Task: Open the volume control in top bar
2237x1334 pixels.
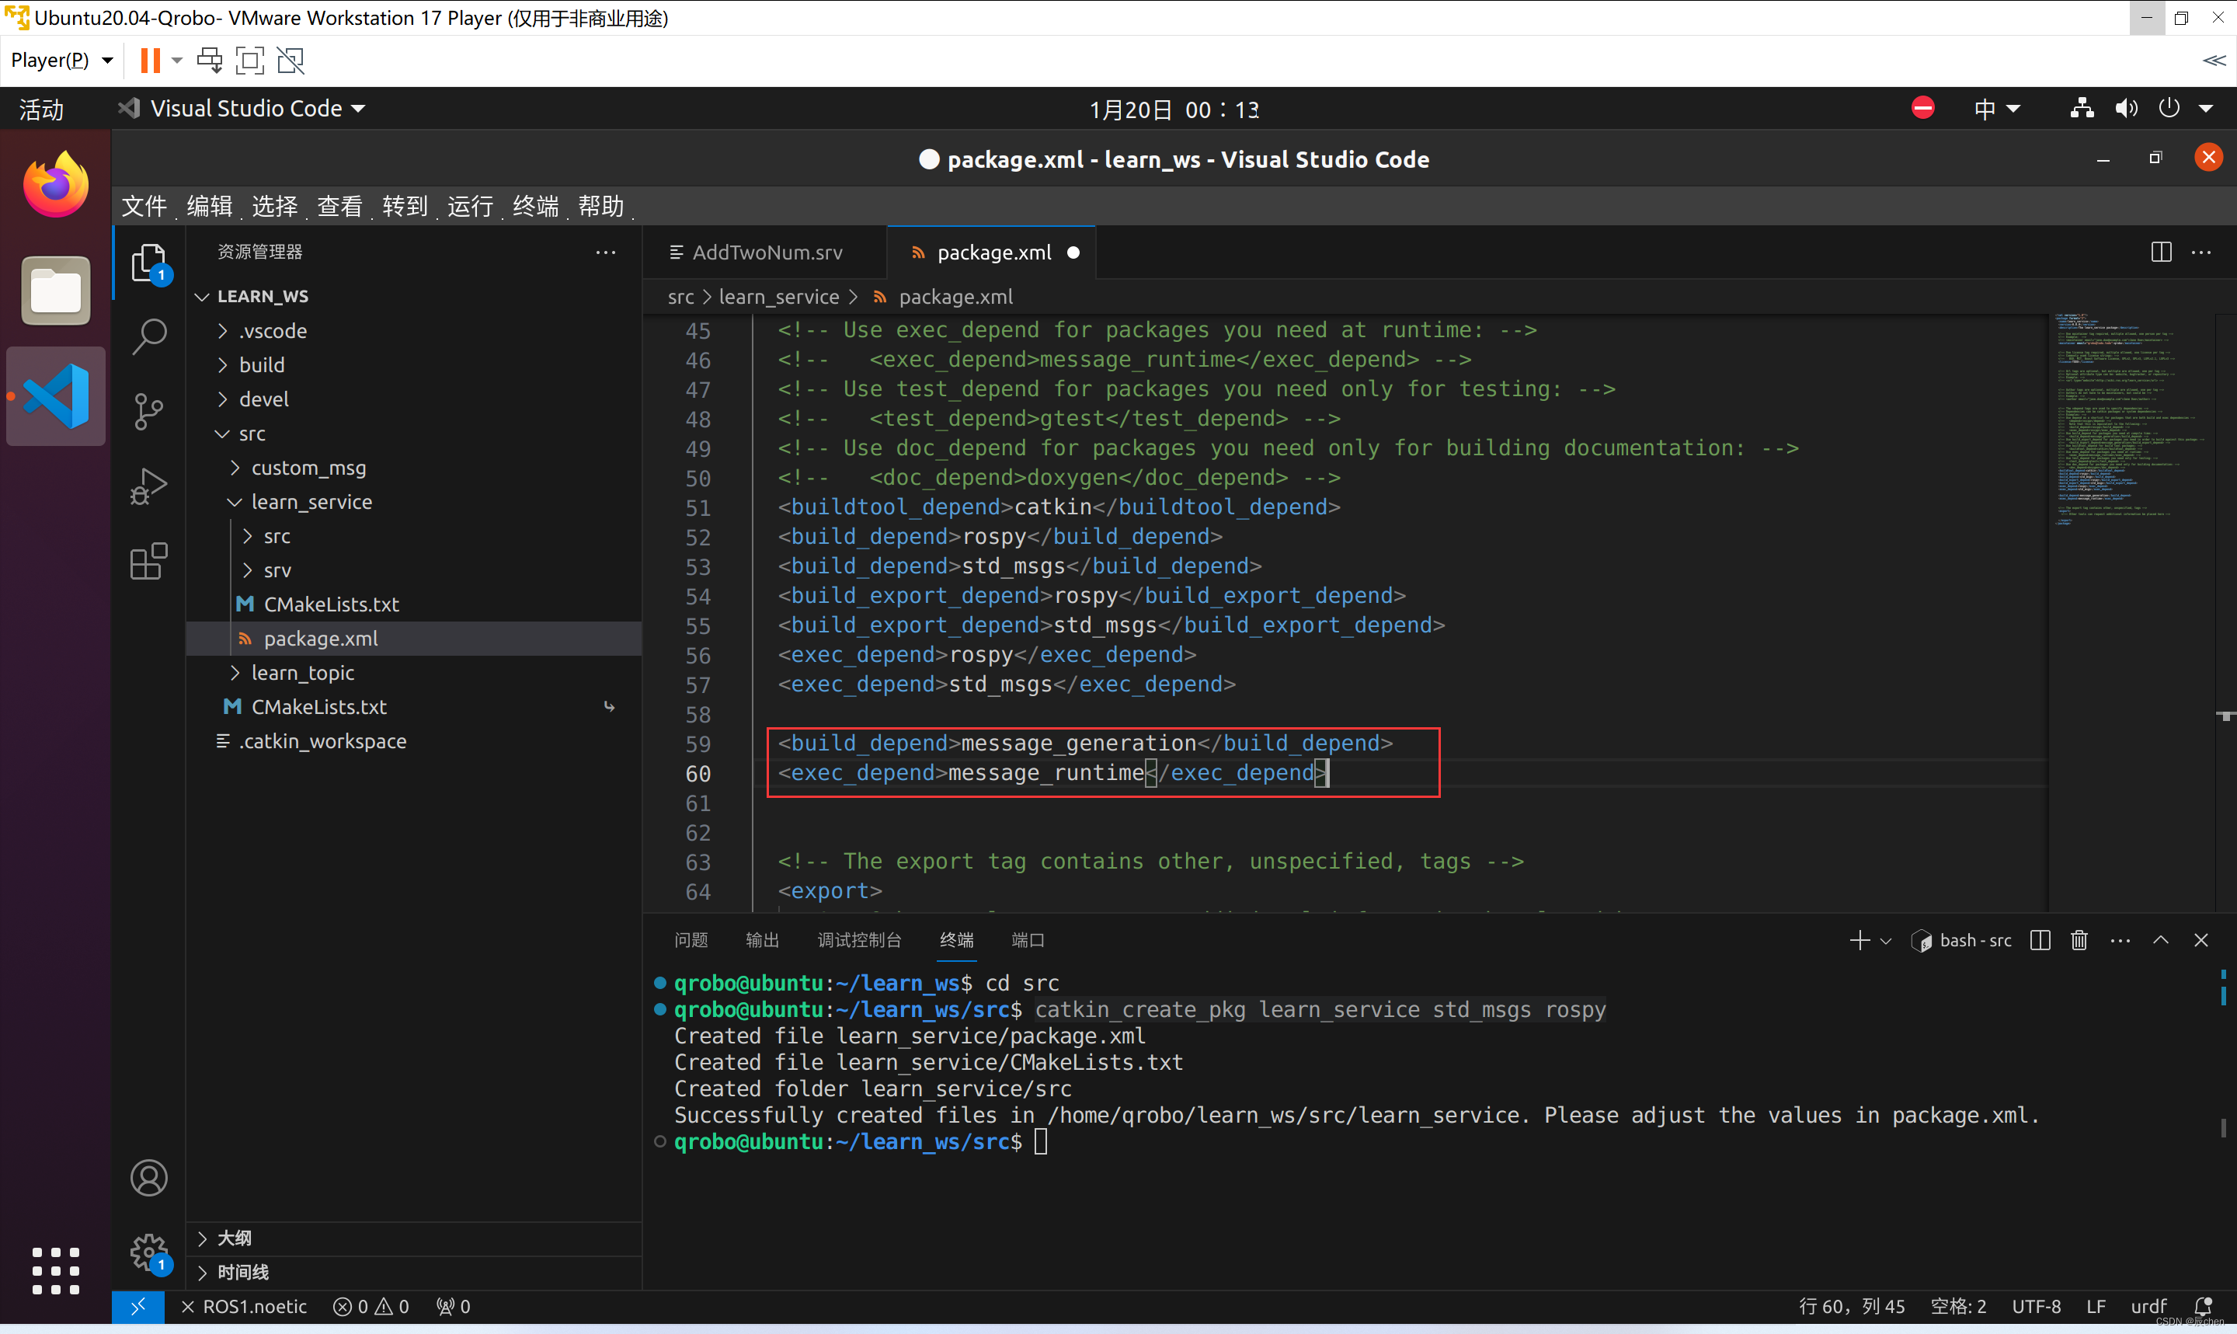Action: coord(2124,109)
